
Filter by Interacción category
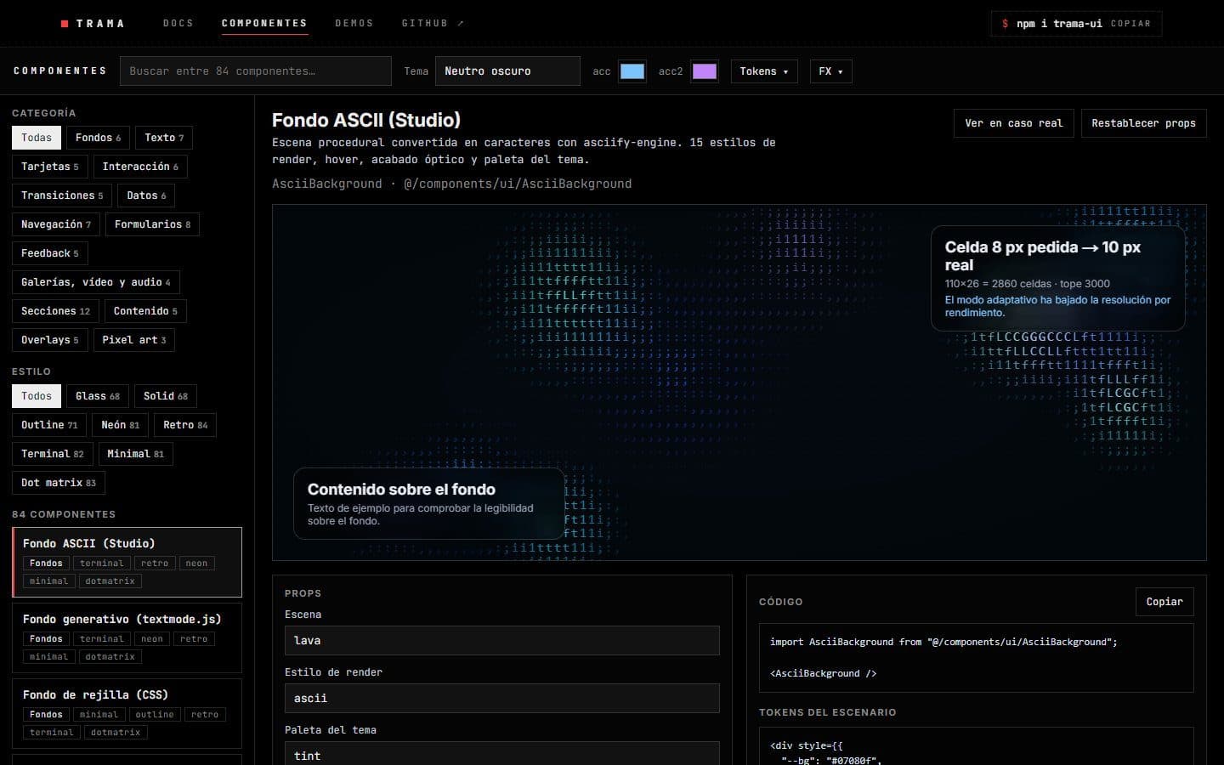pyautogui.click(x=140, y=167)
